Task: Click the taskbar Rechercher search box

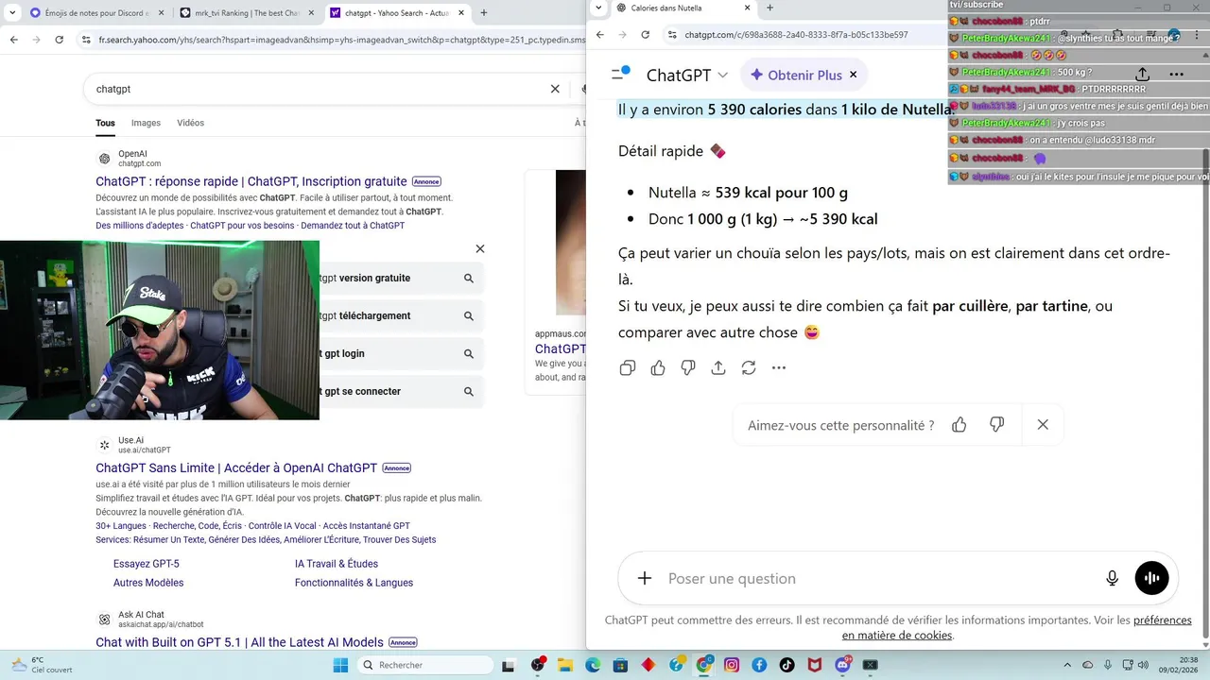Action: click(x=425, y=665)
